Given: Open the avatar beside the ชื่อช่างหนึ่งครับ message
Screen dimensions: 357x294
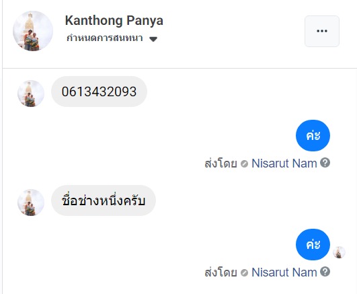Looking at the screenshot, I should coord(31,203).
